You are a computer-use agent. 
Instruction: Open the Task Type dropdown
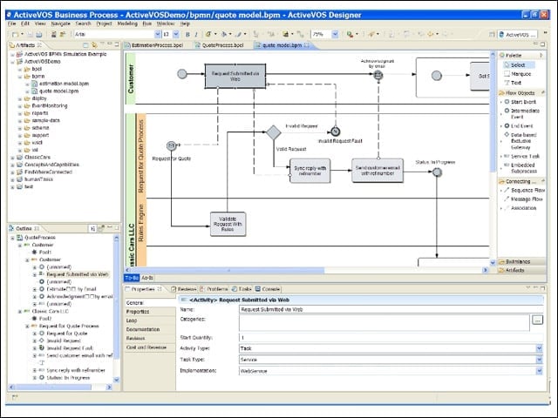[539, 360]
